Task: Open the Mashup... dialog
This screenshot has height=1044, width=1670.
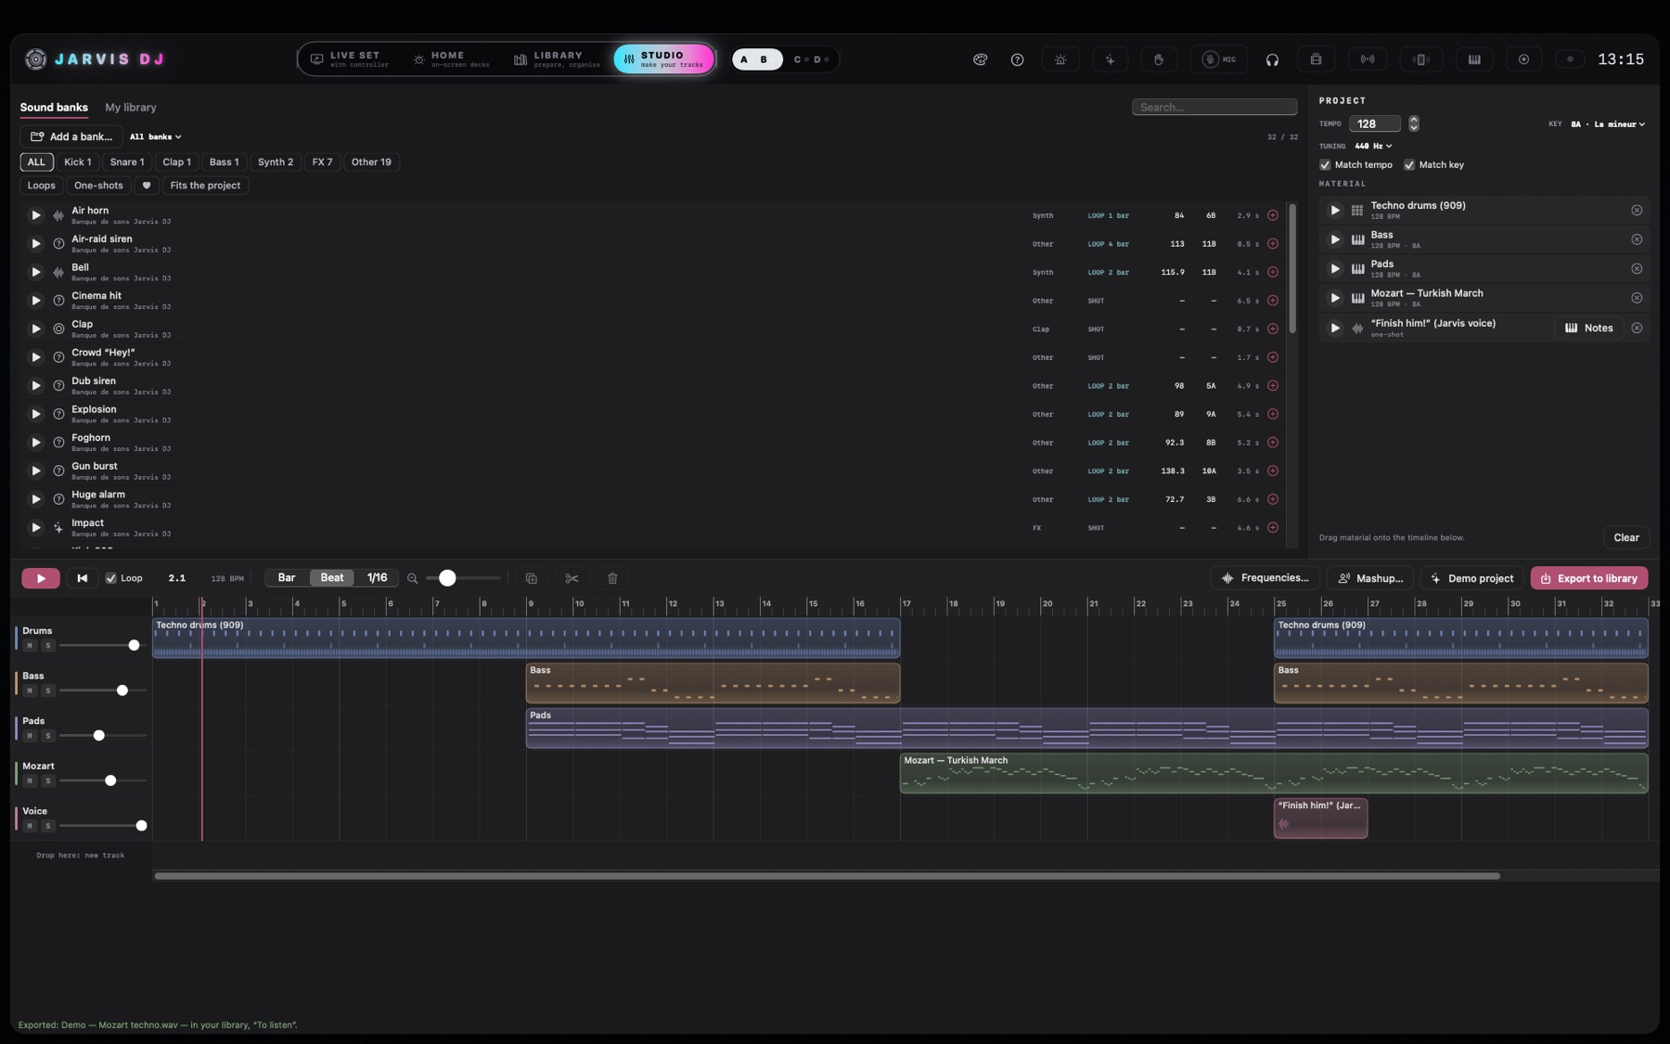Action: (x=1370, y=578)
